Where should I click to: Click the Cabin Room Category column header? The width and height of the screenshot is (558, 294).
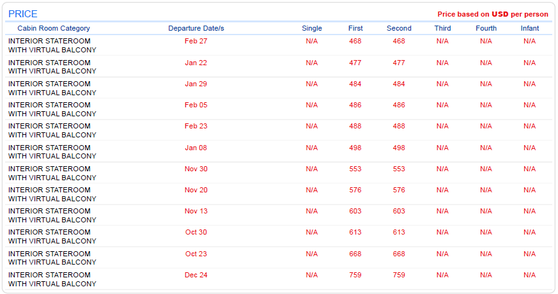pos(54,28)
